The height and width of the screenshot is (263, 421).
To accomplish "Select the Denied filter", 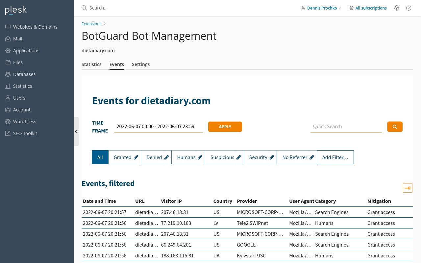I will point(154,157).
